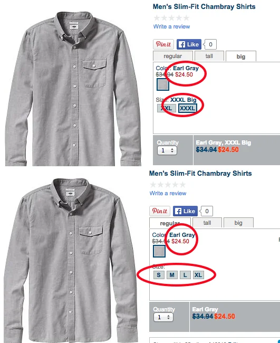Open Write a review link in upper listing
This screenshot has height=343, width=280.
pyautogui.click(x=171, y=26)
